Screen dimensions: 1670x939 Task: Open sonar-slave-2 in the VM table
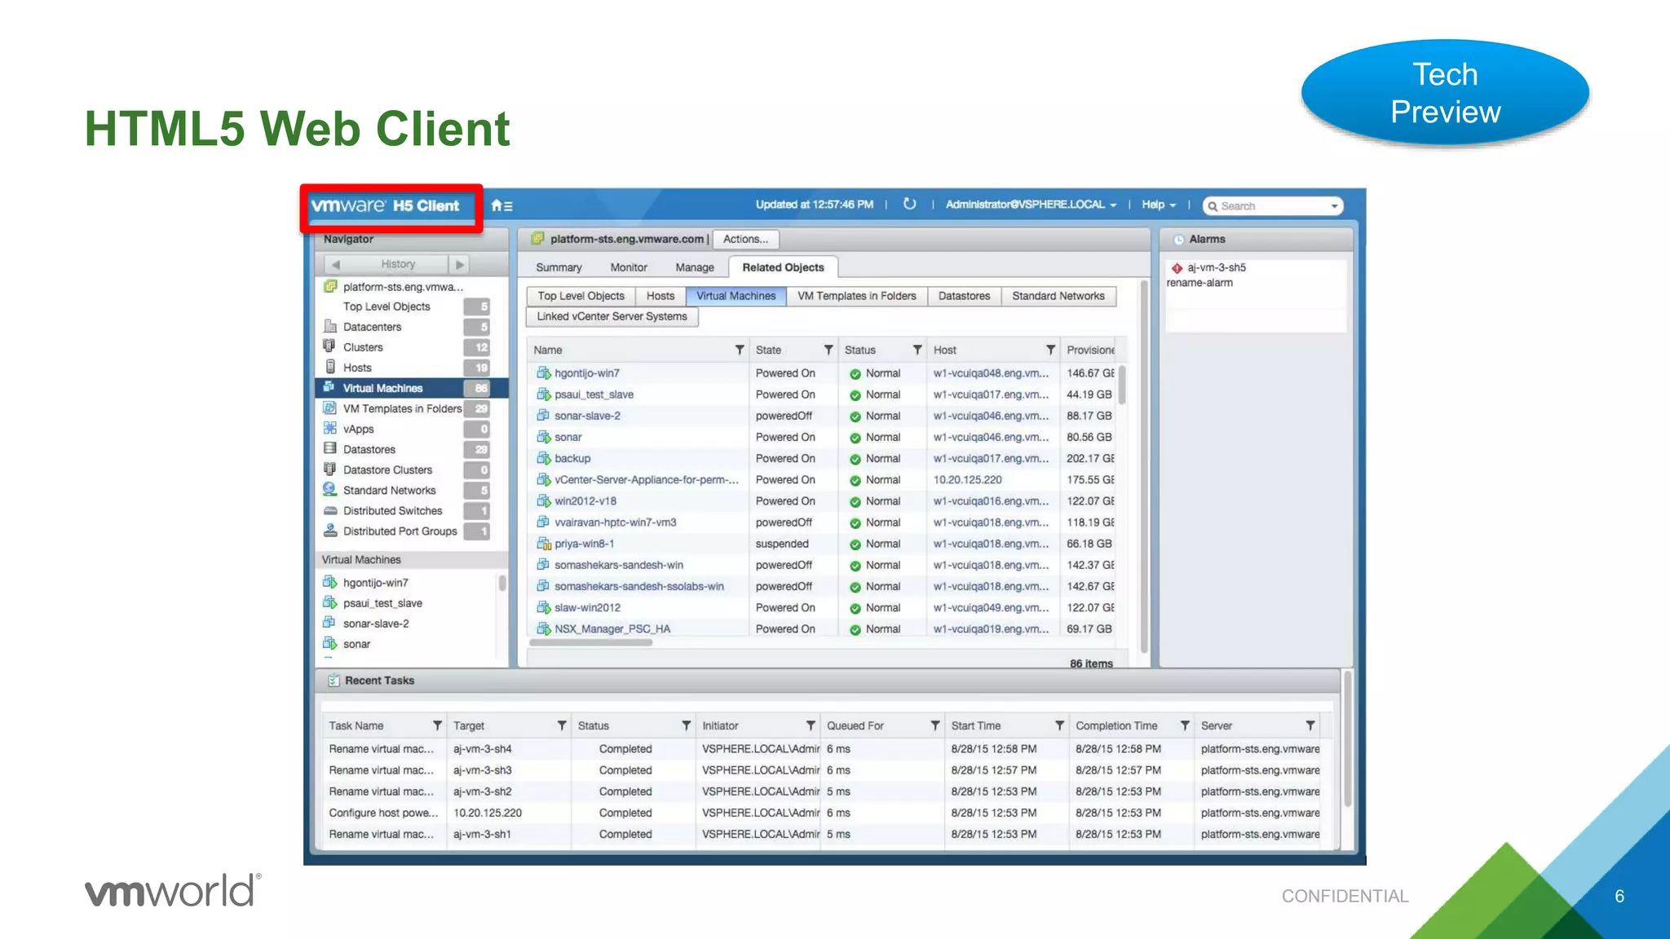587,416
